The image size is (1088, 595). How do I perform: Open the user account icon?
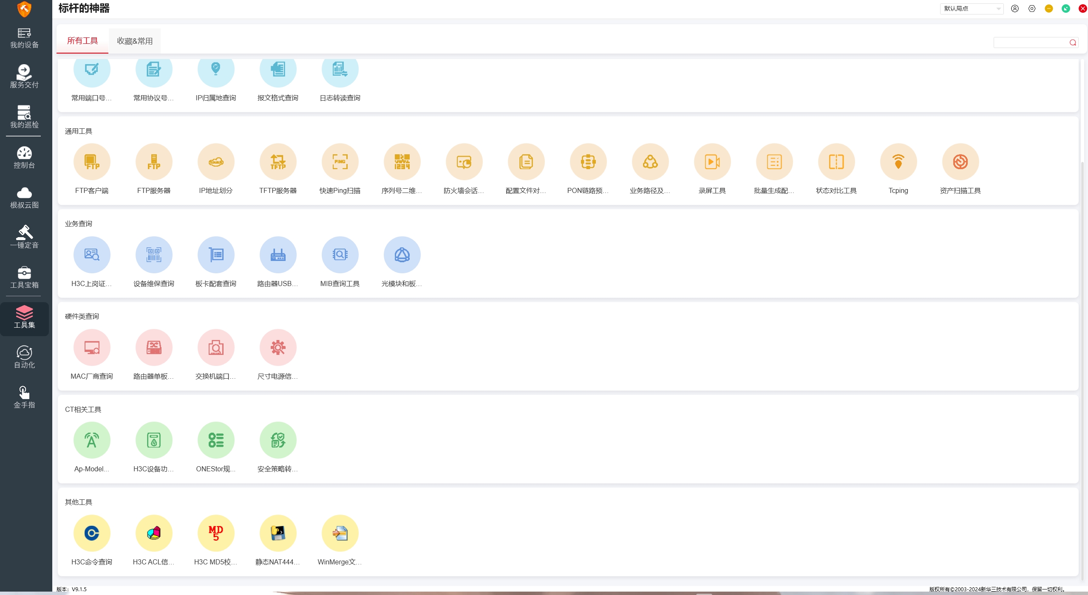coord(1015,8)
